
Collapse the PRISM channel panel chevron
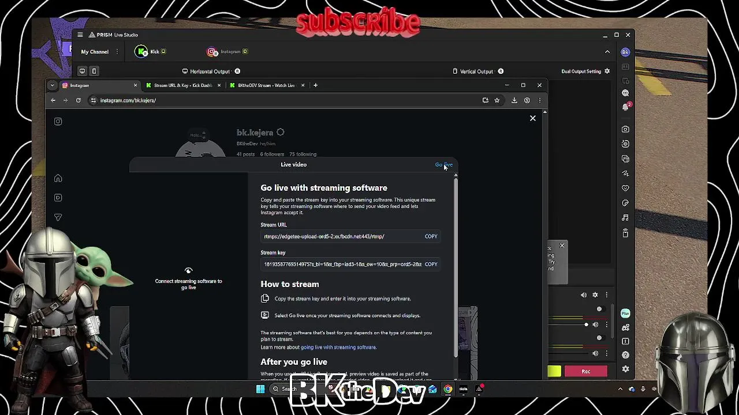pos(607,52)
